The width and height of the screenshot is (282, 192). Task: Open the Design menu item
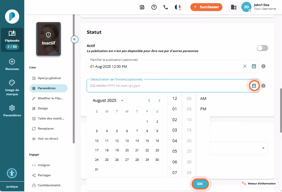click(x=49, y=108)
